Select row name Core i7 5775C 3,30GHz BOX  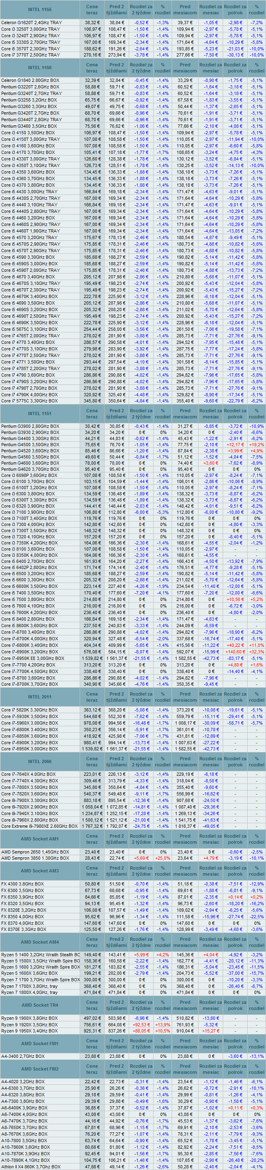[29, 401]
